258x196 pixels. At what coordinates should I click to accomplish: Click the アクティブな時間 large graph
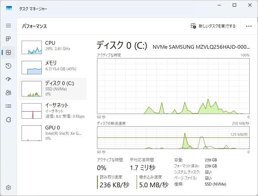pos(173,86)
